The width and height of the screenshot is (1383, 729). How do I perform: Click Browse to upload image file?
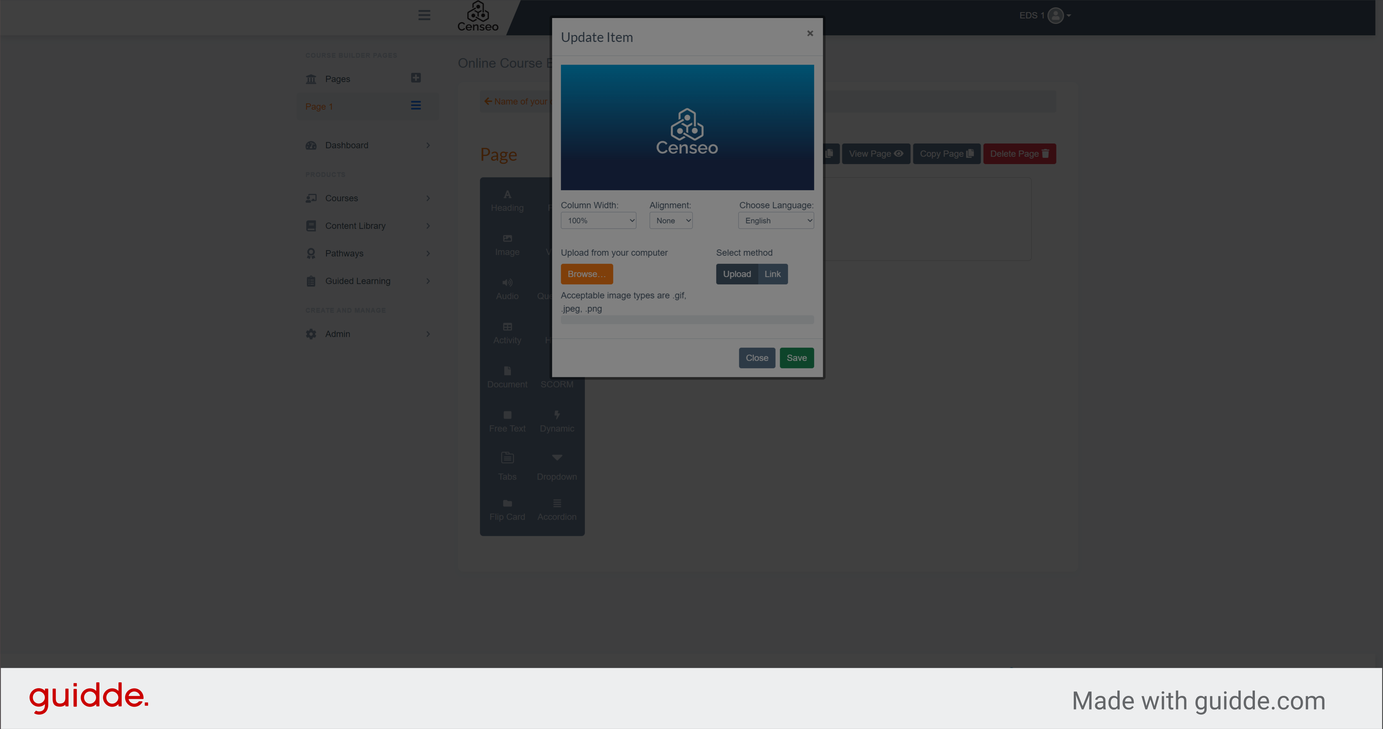click(x=586, y=273)
